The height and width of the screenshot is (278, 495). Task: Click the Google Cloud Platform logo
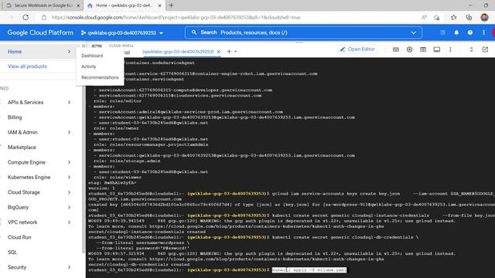coord(40,32)
